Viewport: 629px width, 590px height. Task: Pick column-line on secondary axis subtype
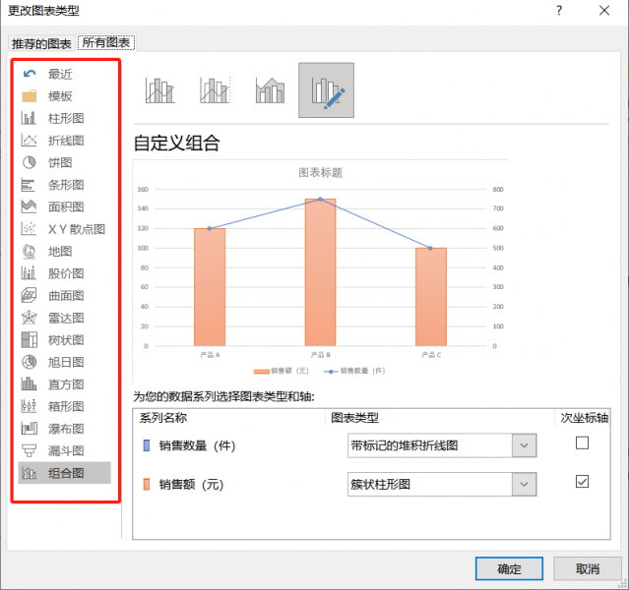click(216, 90)
